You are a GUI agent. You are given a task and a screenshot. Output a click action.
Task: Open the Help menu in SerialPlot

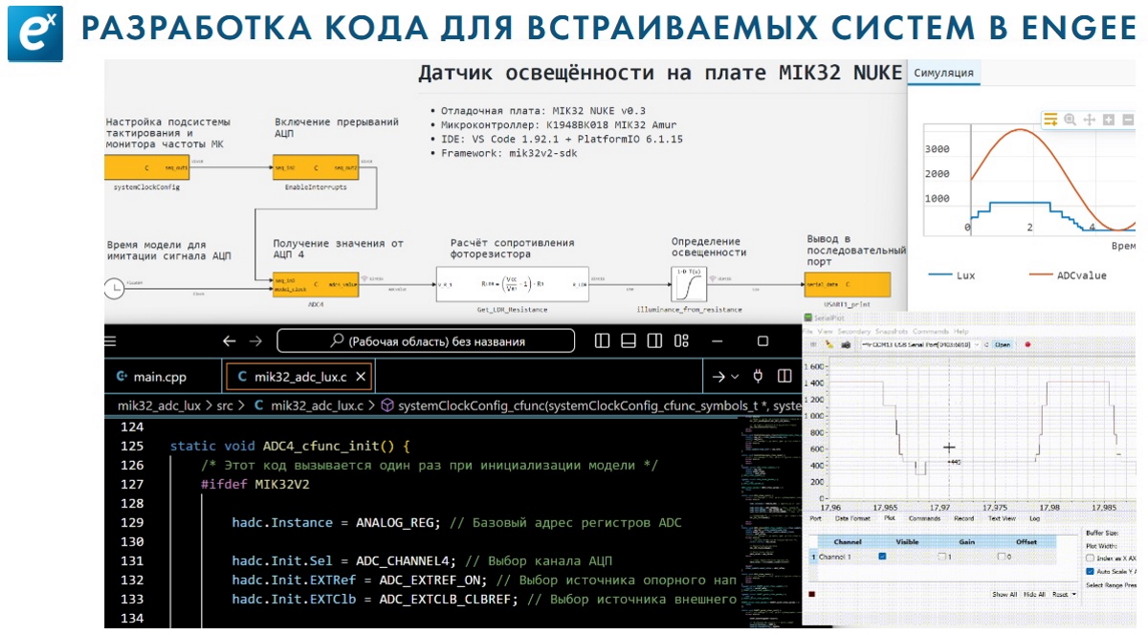(960, 331)
